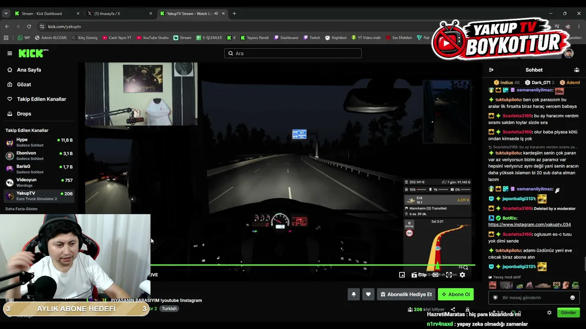Screen dimensions: 586x329
Task: Click the site info icon in address bar
Action: pyautogui.click(x=42, y=27)
